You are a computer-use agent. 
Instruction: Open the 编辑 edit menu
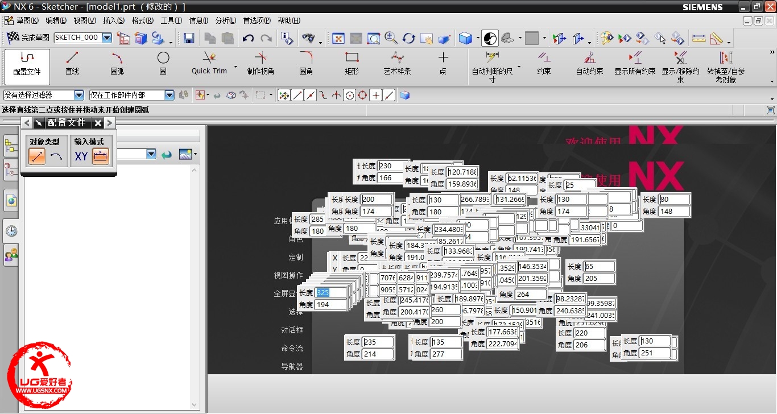(x=56, y=20)
